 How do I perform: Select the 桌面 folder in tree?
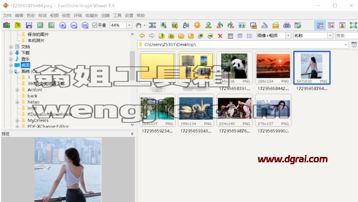(25, 65)
